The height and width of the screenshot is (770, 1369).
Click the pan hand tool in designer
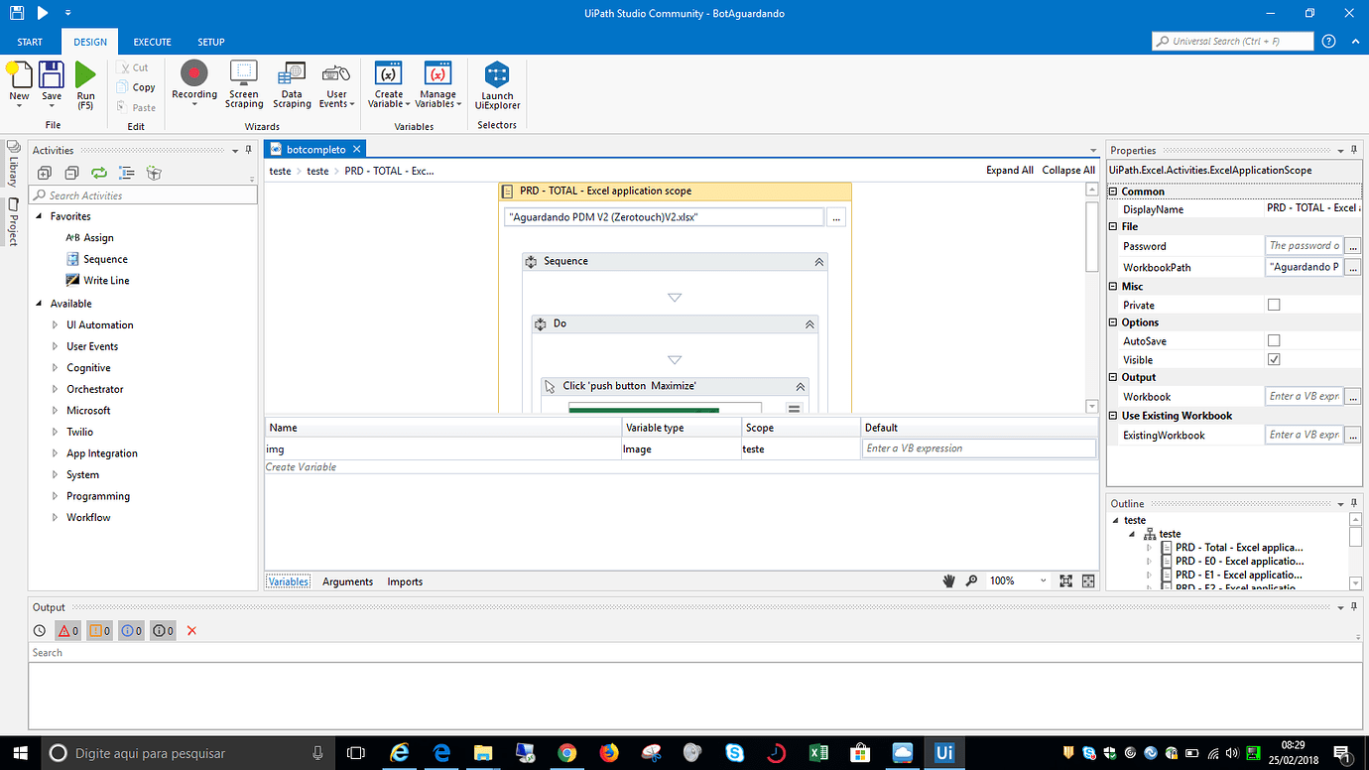pyautogui.click(x=948, y=581)
